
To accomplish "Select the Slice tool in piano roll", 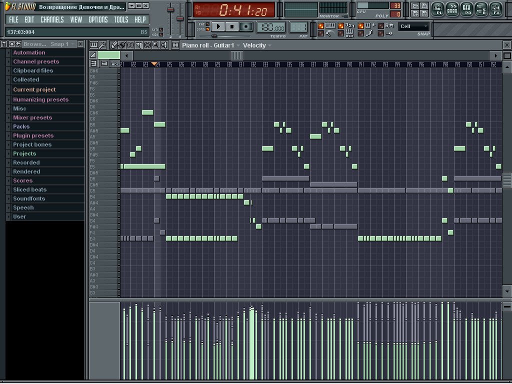I will pos(139,45).
